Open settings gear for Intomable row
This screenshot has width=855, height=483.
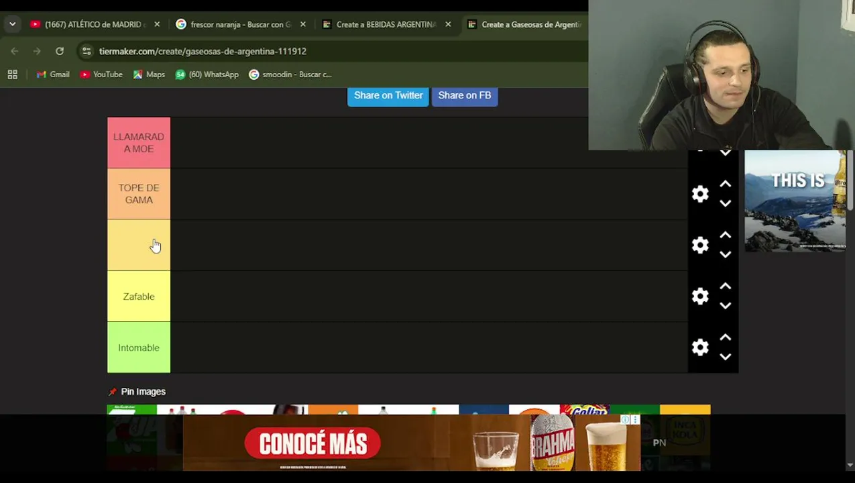coord(700,347)
